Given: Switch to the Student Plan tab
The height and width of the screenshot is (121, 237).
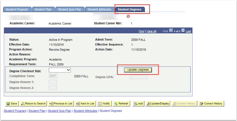Looking at the screenshot, I should (x=43, y=9).
